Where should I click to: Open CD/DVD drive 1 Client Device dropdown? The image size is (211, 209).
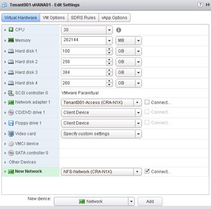[x=138, y=113]
